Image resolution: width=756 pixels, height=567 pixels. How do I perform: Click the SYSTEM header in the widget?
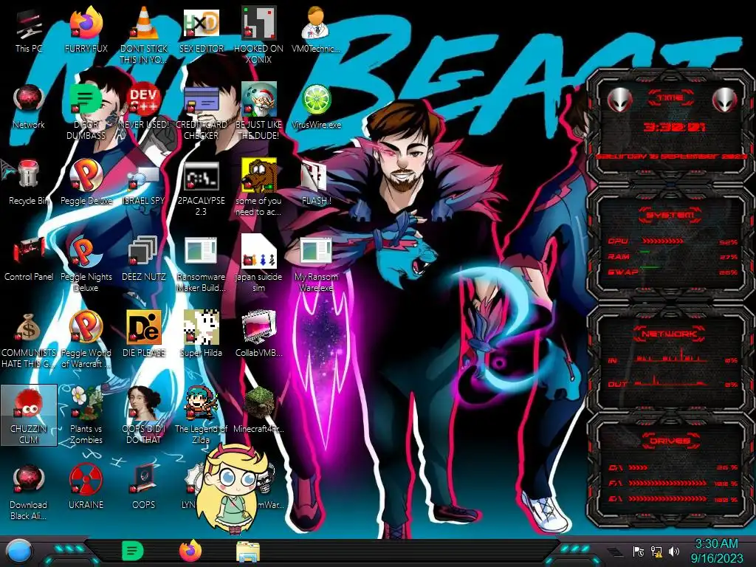point(670,215)
